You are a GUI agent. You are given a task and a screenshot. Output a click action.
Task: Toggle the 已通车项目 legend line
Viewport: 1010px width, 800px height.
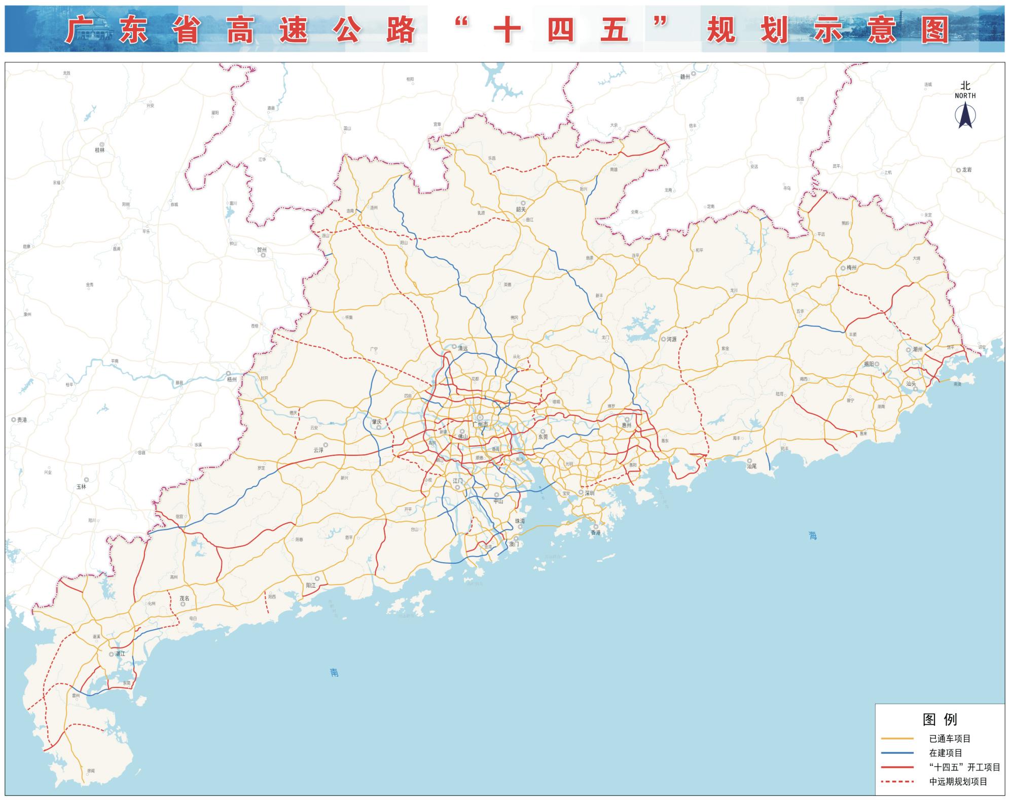click(897, 738)
